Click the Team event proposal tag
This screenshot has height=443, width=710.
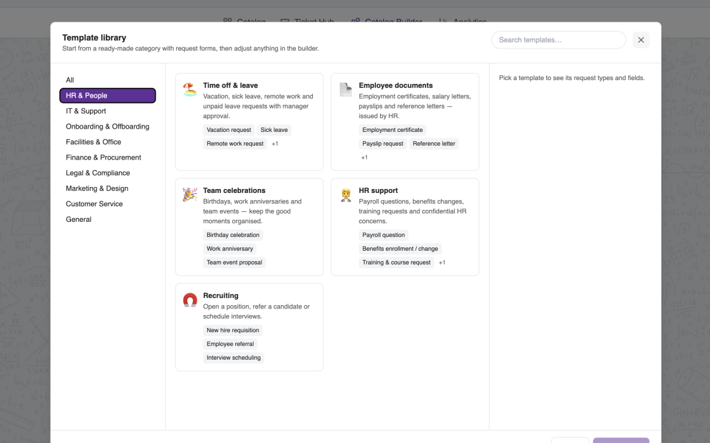tap(234, 262)
